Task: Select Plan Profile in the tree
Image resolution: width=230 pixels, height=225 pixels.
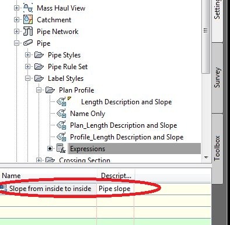Action: (76, 90)
